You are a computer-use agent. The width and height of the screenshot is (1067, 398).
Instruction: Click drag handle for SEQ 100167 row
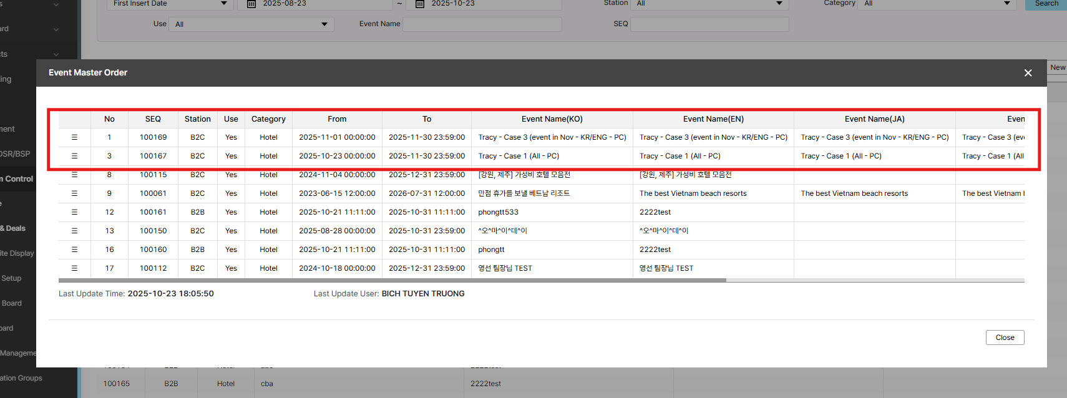point(74,156)
